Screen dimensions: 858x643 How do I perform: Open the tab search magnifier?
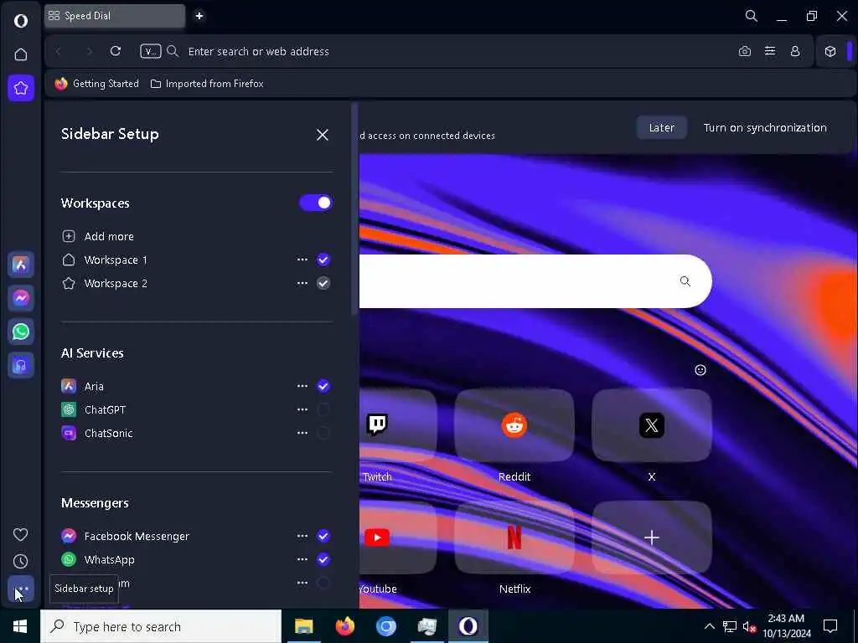point(752,16)
